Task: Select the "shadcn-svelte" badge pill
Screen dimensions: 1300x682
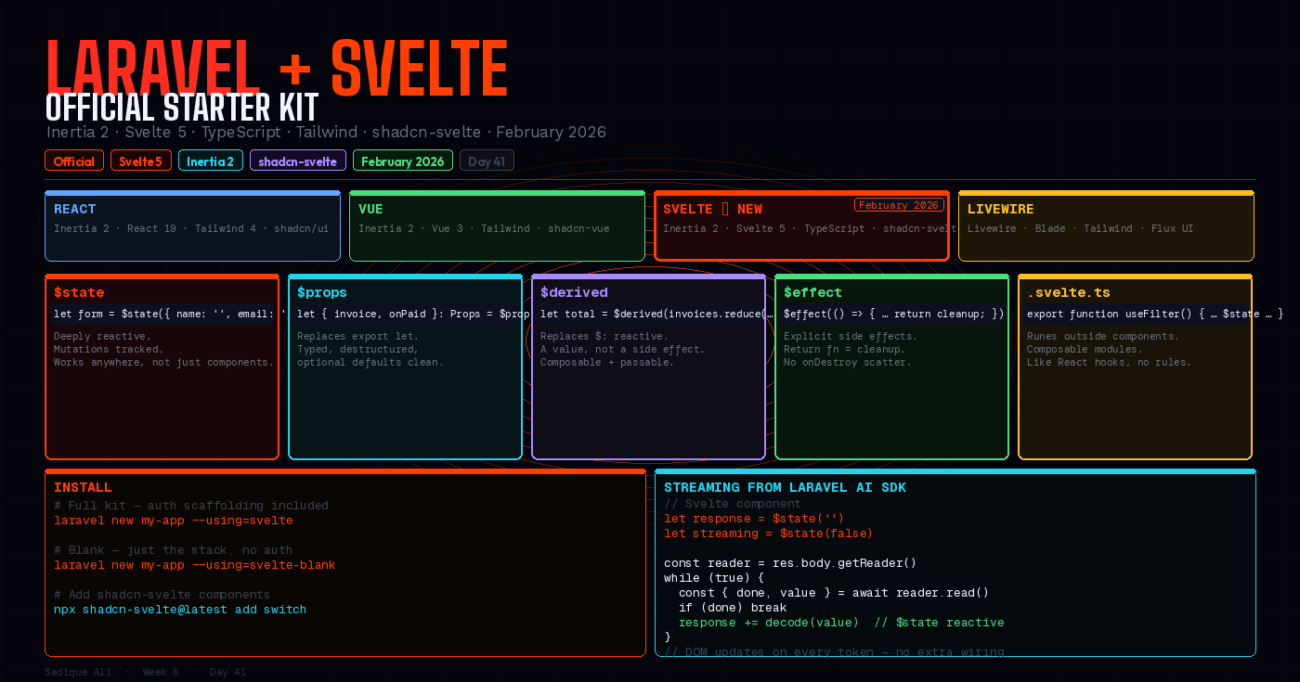Action: [x=297, y=160]
